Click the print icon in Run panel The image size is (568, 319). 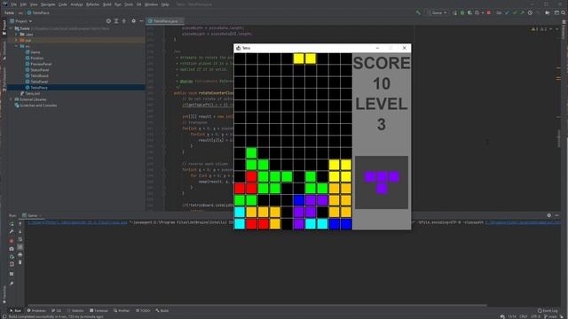coord(20,254)
